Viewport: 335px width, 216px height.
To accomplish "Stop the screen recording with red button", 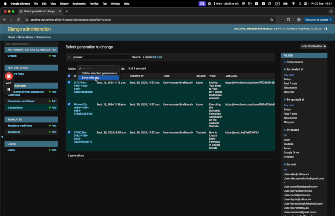I will click(9, 76).
